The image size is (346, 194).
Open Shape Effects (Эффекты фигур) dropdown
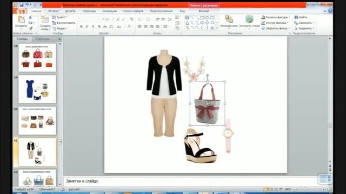[275, 28]
